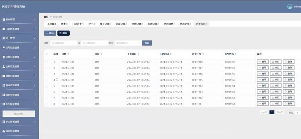
Task: Click 删除 in the 医生工号1 row
Action: [289, 104]
